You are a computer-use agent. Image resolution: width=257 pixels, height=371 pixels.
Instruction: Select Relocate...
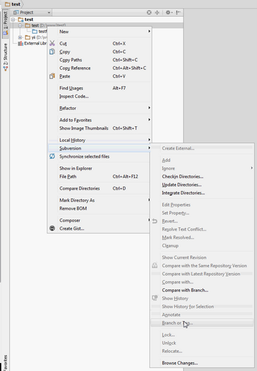pyautogui.click(x=172, y=351)
